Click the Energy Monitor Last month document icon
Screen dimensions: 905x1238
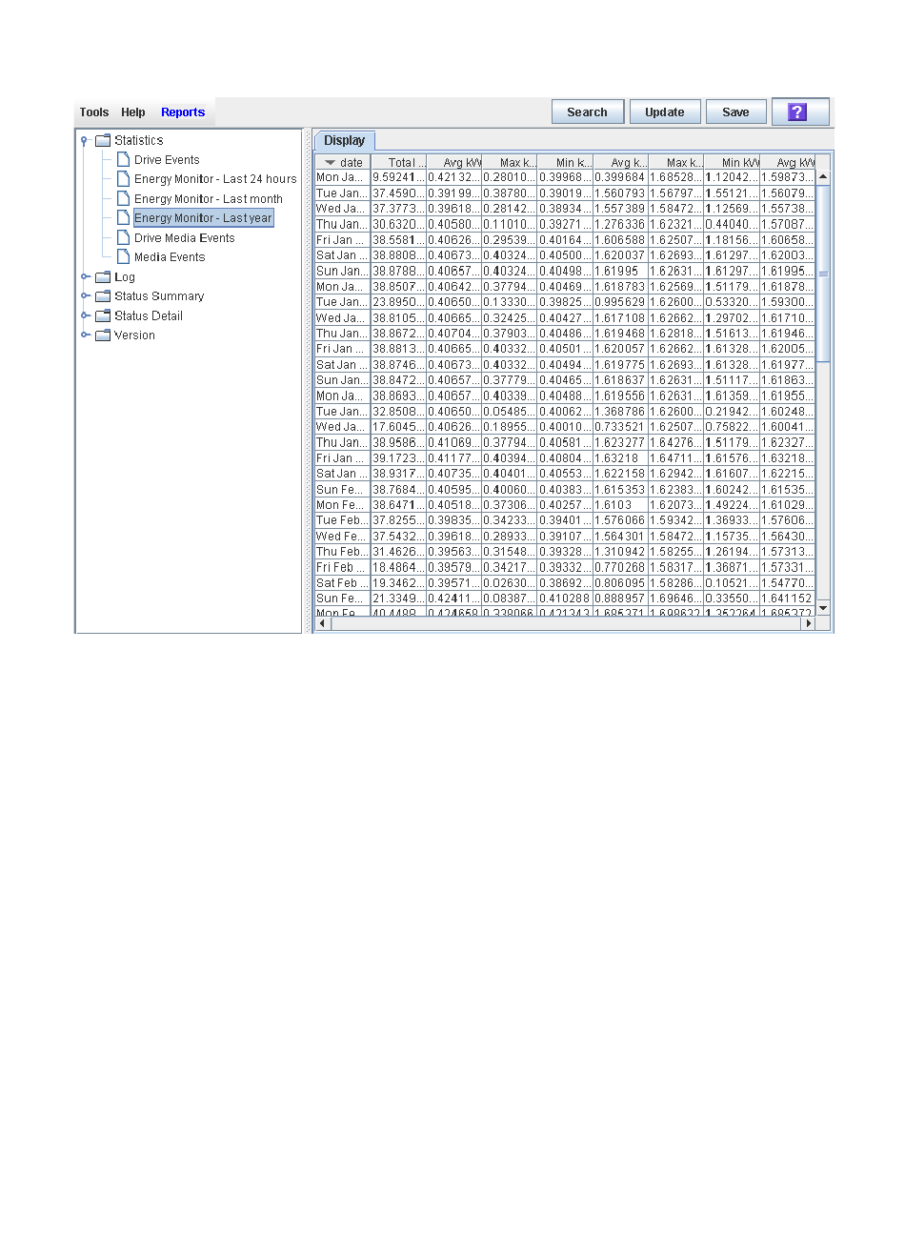[x=123, y=199]
